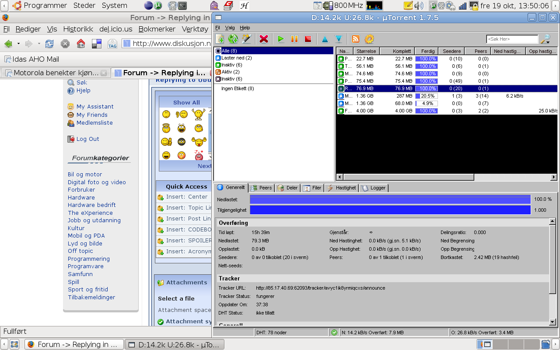This screenshot has width=560, height=350.
Task: Switch to the Hastighet tab
Action: tap(341, 188)
